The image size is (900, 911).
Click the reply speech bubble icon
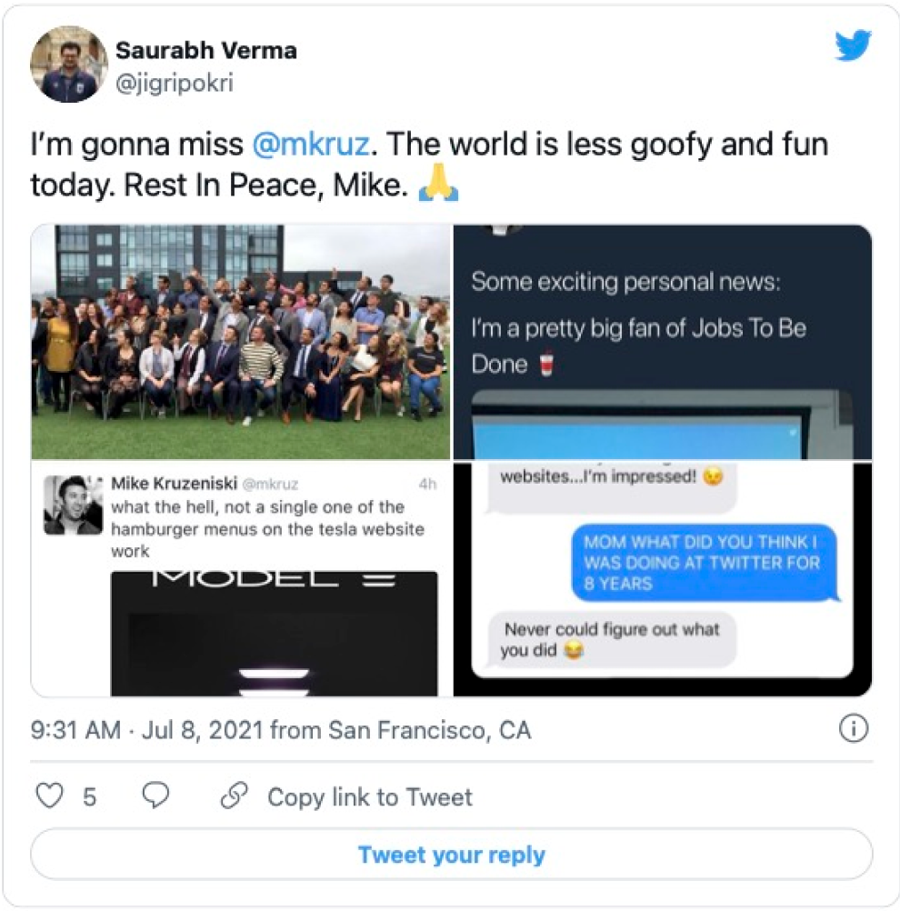point(156,796)
